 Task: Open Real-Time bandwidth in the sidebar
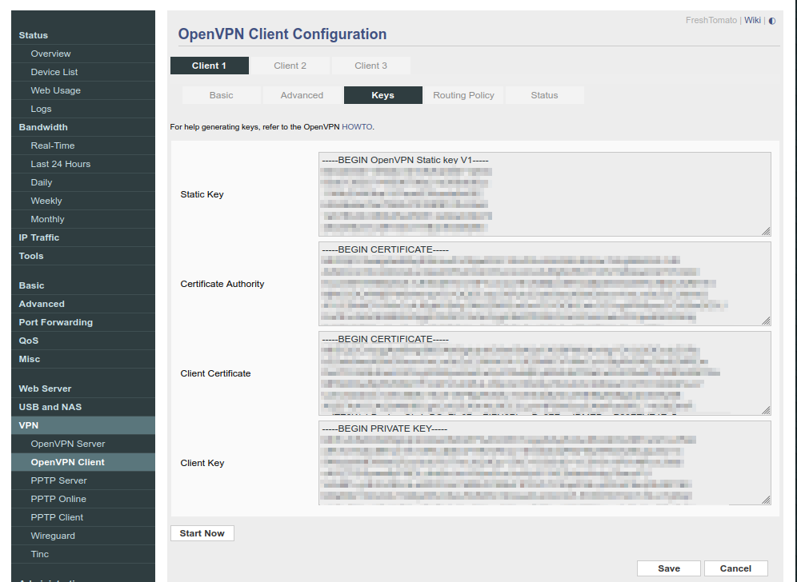83,145
